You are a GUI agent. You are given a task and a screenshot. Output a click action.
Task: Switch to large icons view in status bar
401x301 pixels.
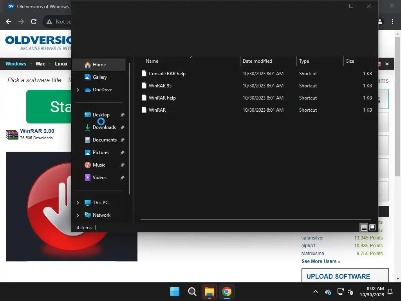[372, 227]
